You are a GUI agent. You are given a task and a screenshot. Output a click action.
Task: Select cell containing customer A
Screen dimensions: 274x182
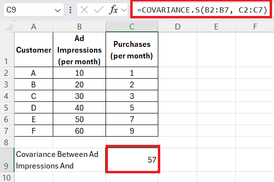tap(33, 73)
